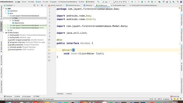Open the Logcat tool window

coord(27,96)
